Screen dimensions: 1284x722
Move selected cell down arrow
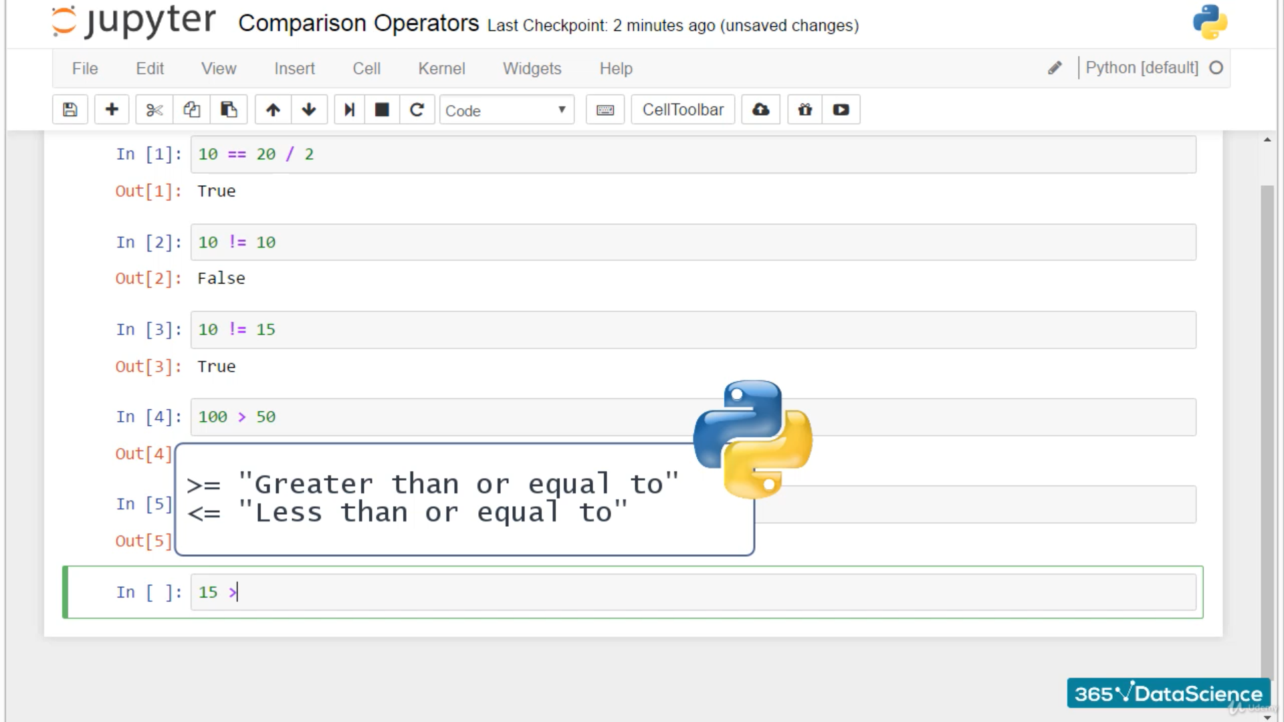(309, 110)
